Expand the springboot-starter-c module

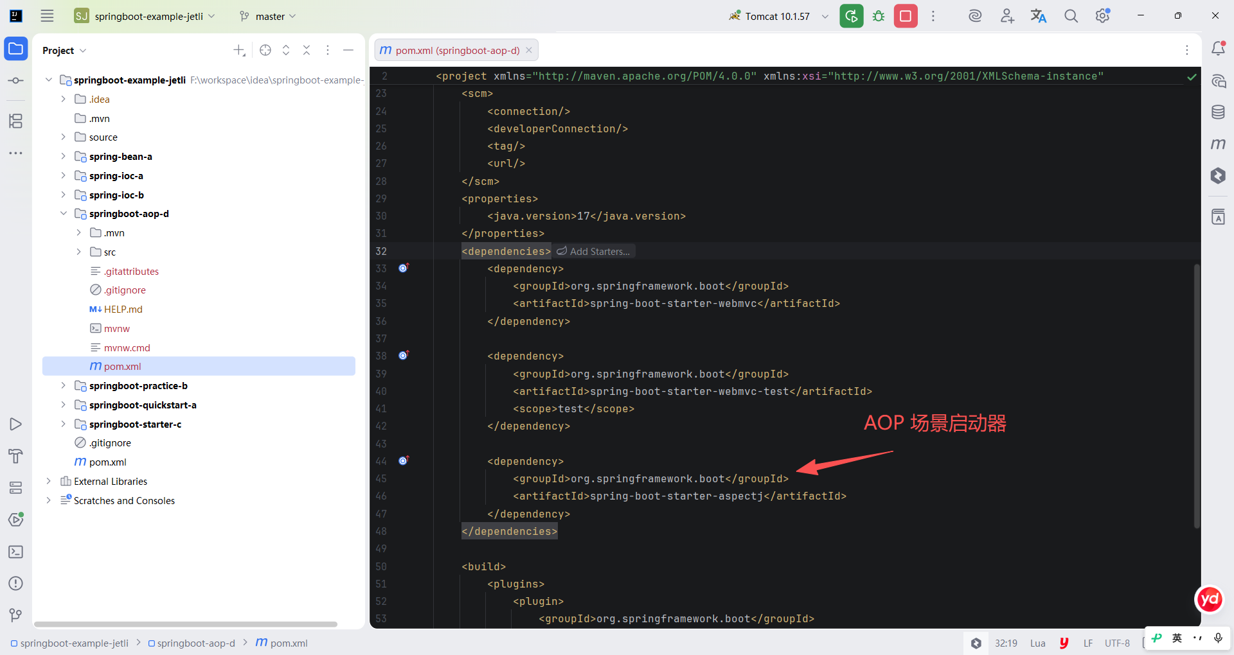[63, 424]
